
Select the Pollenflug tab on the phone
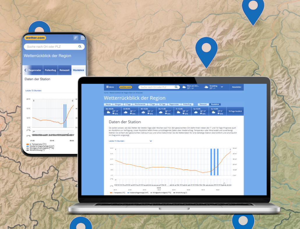[x=50, y=70]
